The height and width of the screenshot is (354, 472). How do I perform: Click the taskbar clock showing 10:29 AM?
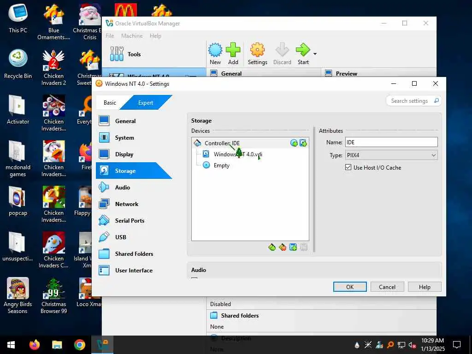432,345
